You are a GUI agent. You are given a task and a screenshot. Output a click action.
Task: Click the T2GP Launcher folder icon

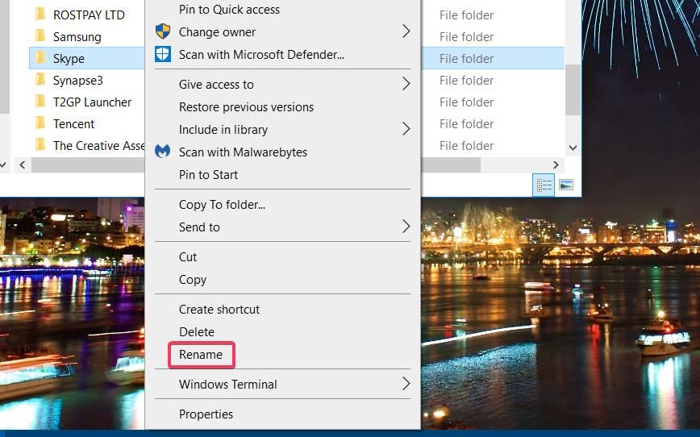tap(40, 102)
